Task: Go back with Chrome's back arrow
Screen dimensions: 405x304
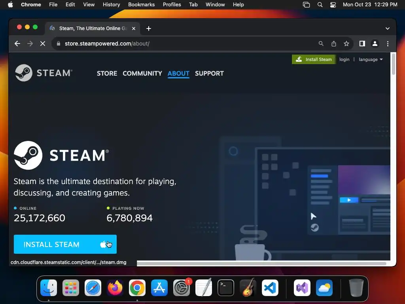Action: point(17,44)
